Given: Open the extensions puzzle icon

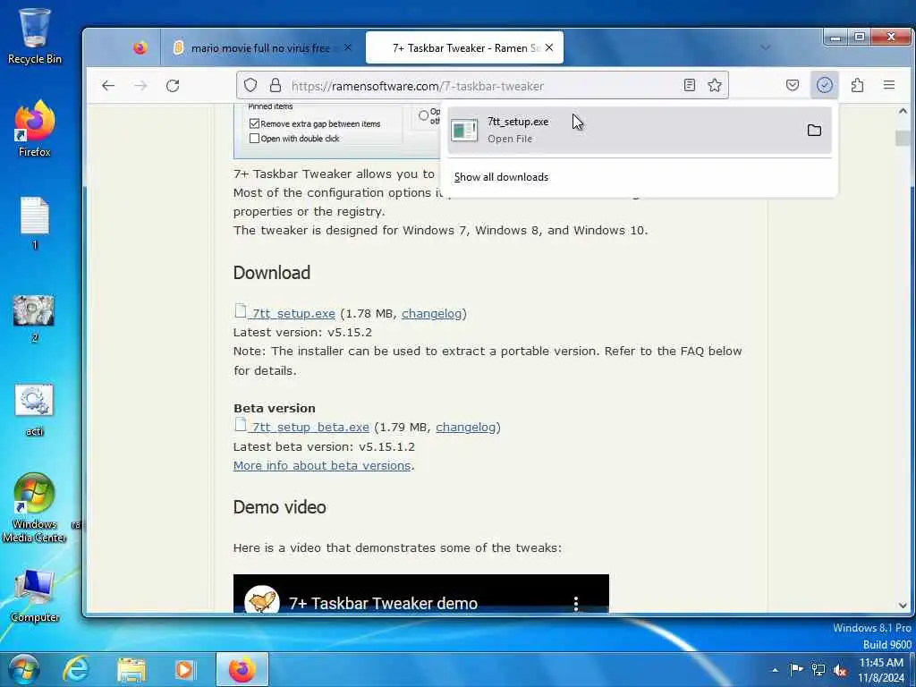Looking at the screenshot, I should coord(857,85).
